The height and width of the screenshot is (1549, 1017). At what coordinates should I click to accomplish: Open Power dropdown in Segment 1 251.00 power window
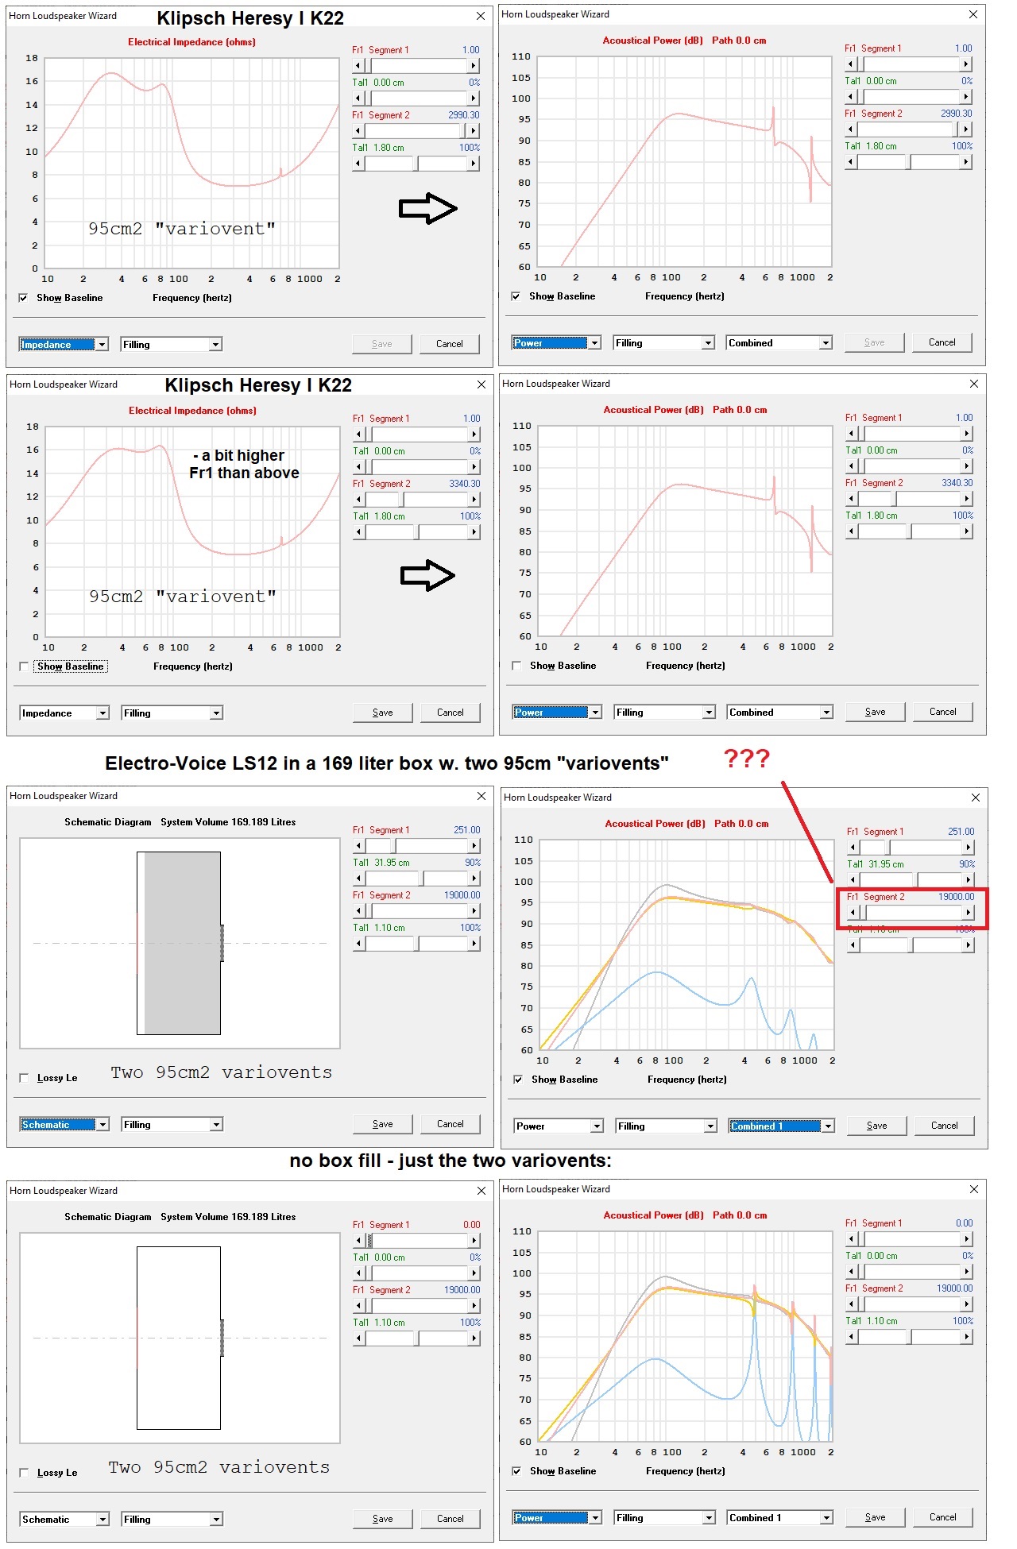(559, 1126)
